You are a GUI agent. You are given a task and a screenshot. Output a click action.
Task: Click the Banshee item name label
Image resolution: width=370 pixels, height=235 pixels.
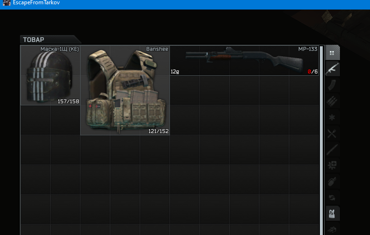(x=157, y=49)
